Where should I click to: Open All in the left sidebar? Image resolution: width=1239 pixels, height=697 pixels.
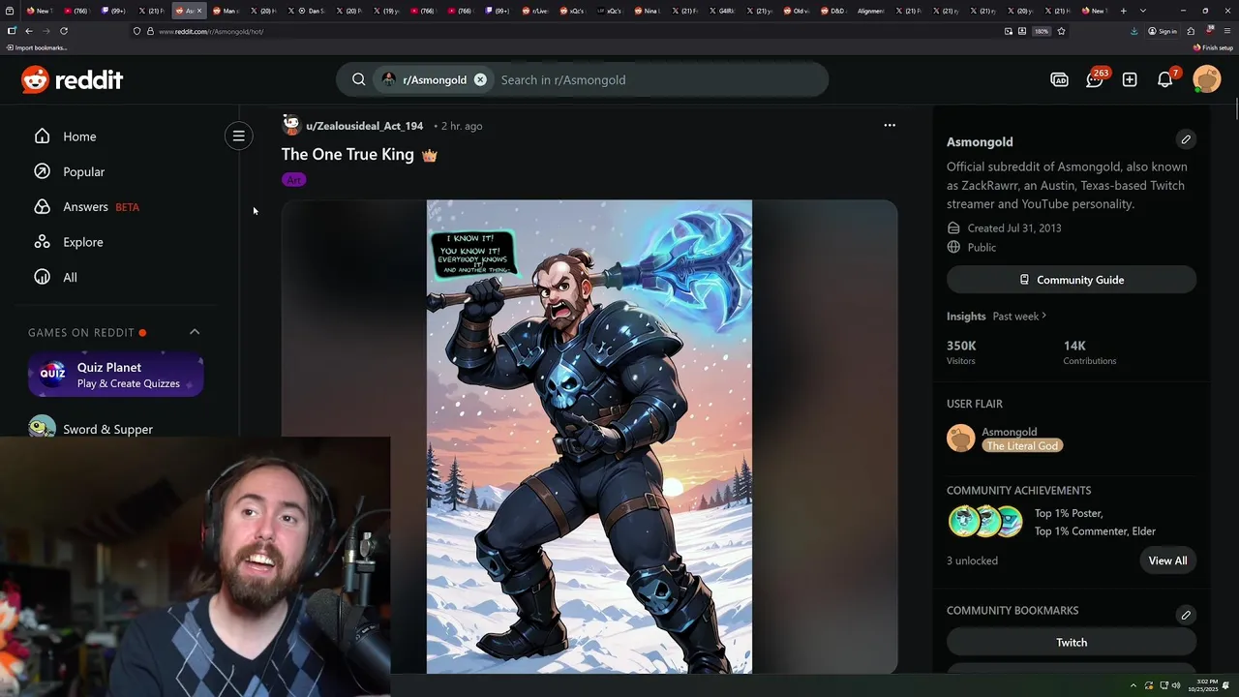[70, 277]
